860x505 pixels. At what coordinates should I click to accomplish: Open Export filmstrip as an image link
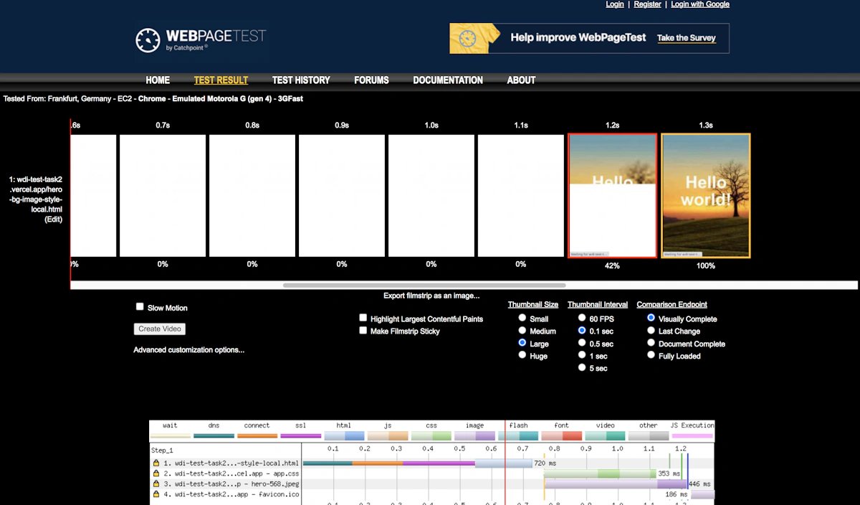pos(431,296)
